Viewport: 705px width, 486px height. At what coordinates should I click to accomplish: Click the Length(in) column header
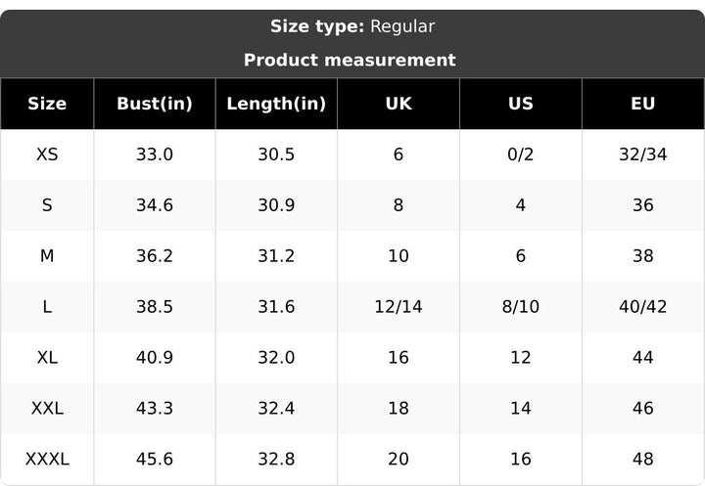point(276,104)
